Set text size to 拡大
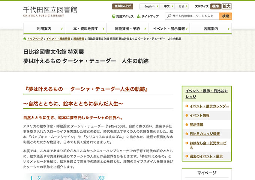Screen dimensions: 255x180 226,6
